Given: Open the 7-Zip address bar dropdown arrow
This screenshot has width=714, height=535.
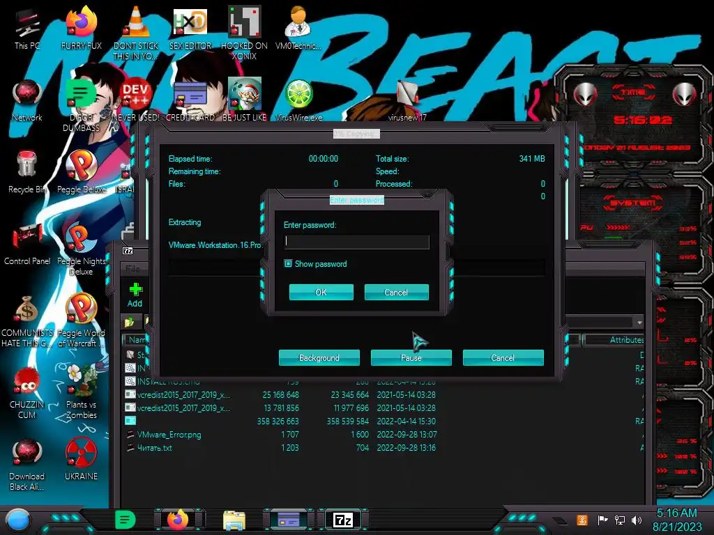Looking at the screenshot, I should coord(639,323).
